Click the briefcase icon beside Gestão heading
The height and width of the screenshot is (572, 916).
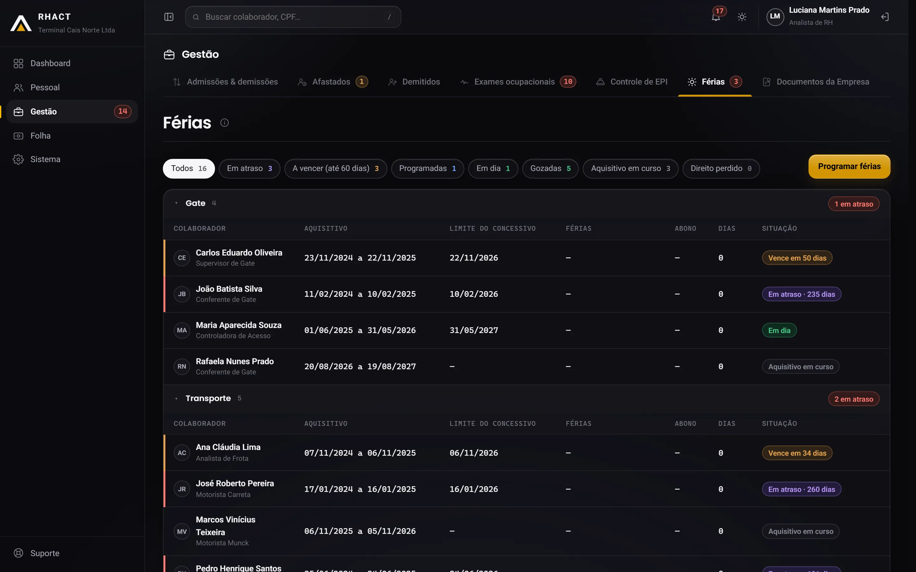pos(169,54)
